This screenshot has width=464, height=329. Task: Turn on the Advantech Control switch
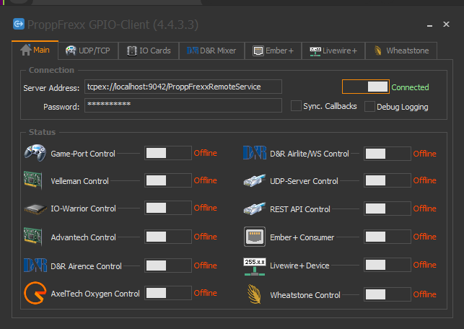[x=167, y=237]
